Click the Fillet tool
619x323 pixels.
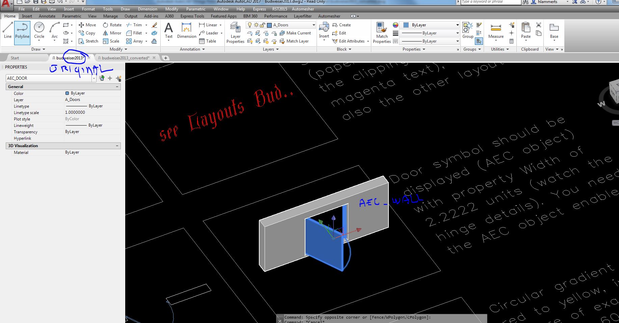pos(134,33)
